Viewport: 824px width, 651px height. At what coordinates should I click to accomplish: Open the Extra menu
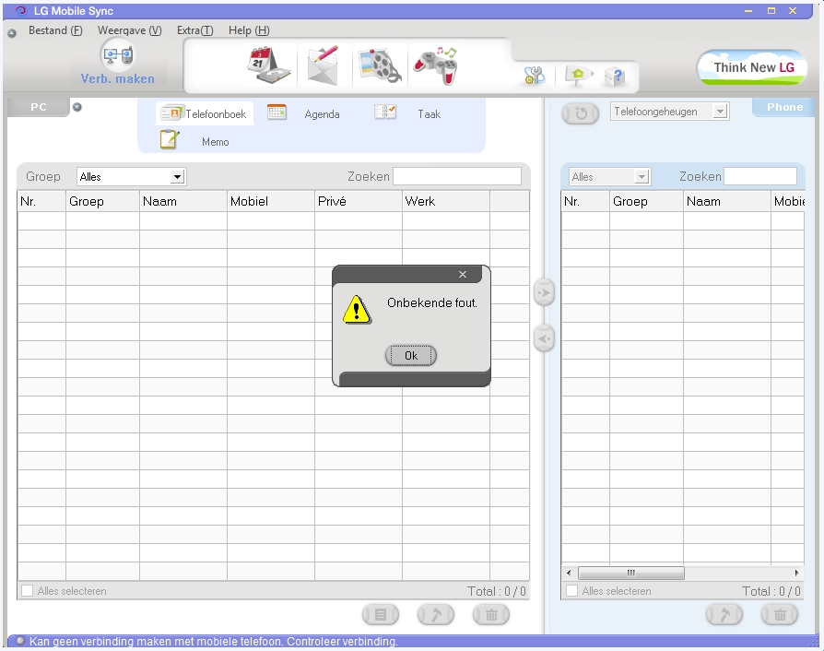pos(195,30)
